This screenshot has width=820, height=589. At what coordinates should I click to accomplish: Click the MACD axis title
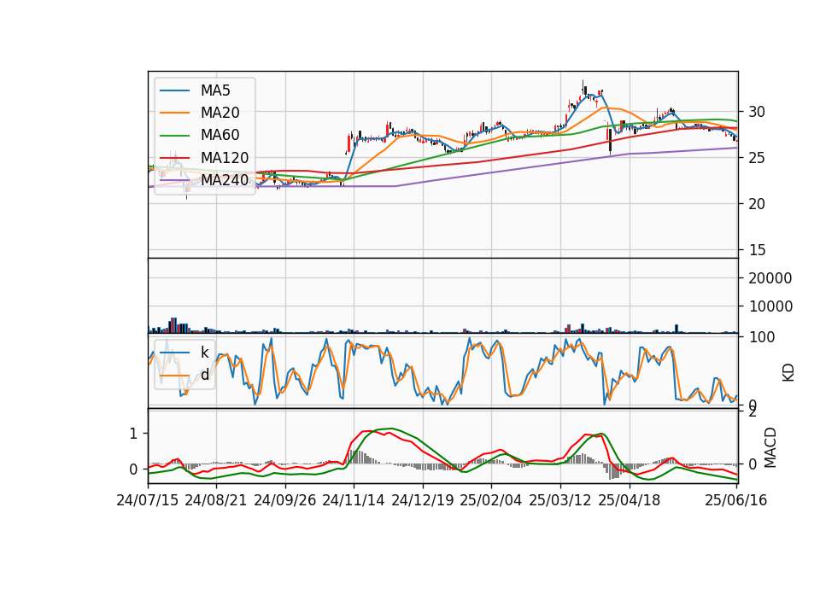coord(770,446)
